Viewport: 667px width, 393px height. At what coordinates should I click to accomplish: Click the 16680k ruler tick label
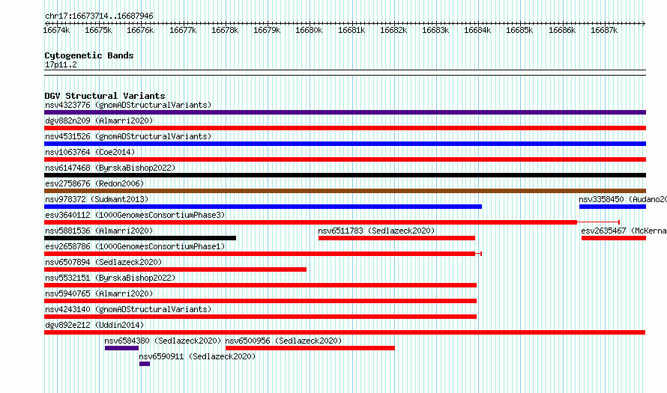pos(309,30)
